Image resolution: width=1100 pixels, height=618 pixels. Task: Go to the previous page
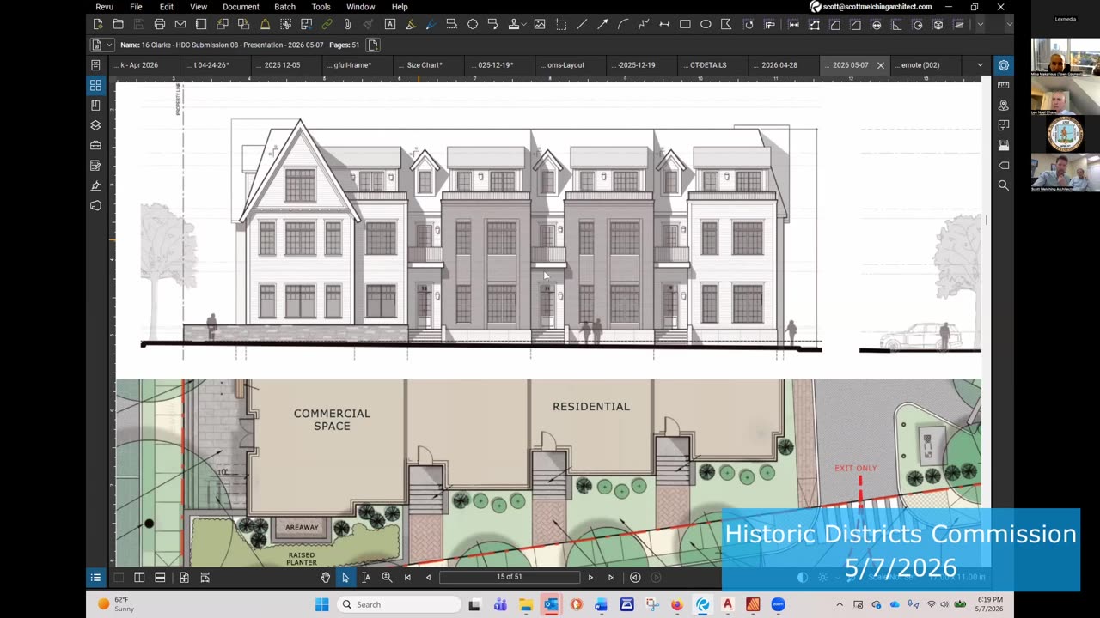point(428,578)
